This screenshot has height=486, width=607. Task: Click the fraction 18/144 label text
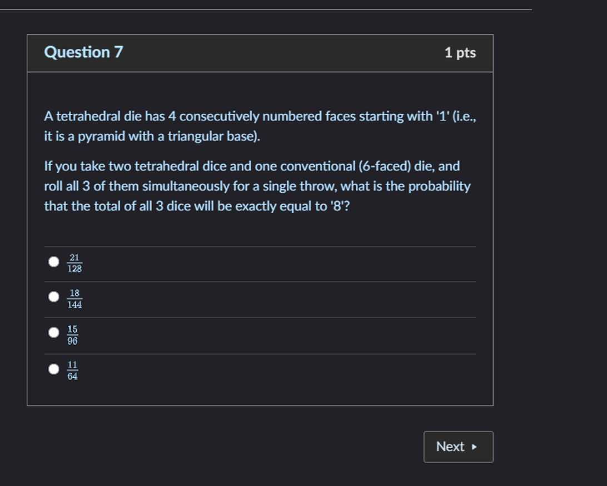point(74,297)
